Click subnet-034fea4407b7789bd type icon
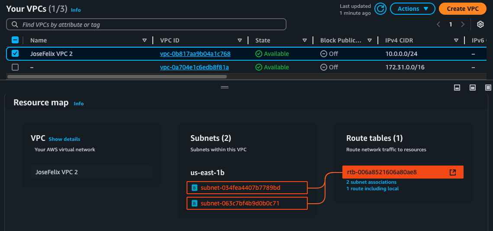Image resolution: width=493 pixels, height=231 pixels. [194, 188]
